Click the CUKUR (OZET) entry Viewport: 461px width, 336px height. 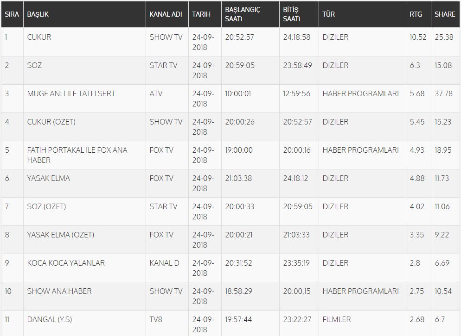pos(51,122)
